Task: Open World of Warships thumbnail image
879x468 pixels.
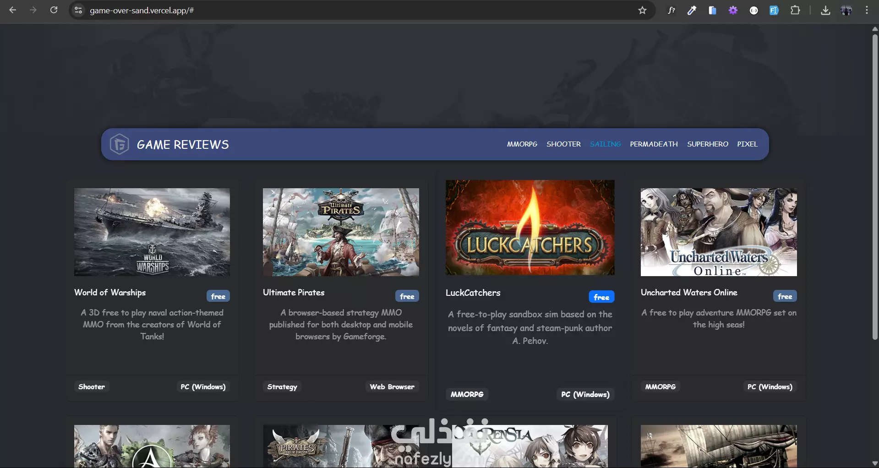Action: [x=152, y=232]
